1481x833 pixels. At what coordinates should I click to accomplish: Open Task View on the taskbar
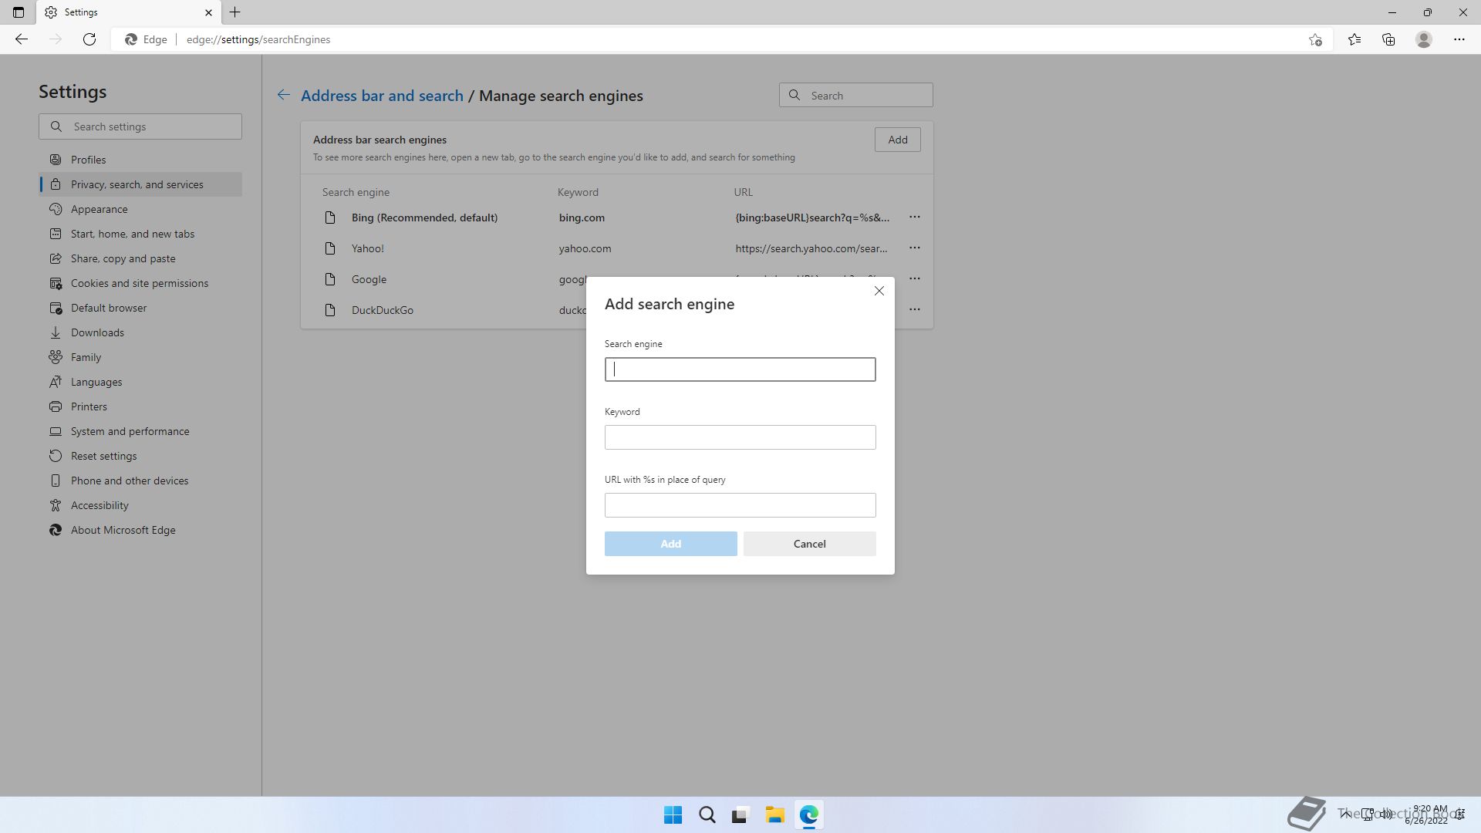pyautogui.click(x=740, y=815)
